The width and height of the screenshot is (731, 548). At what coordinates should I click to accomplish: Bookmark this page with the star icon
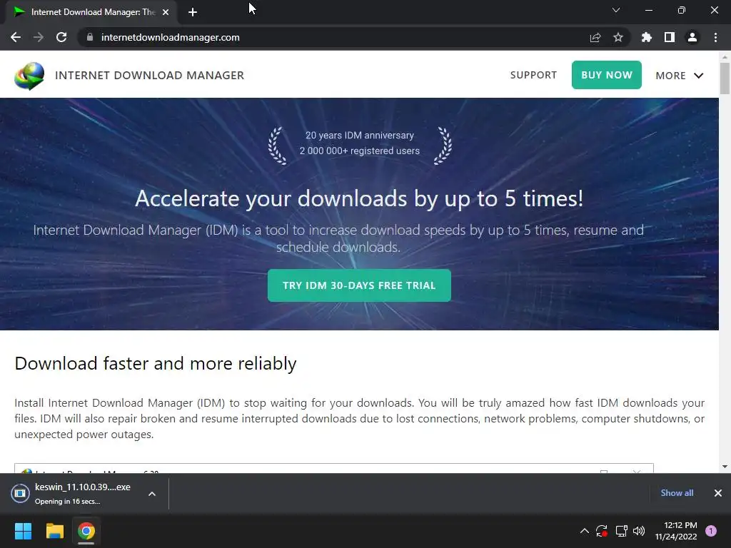618,37
